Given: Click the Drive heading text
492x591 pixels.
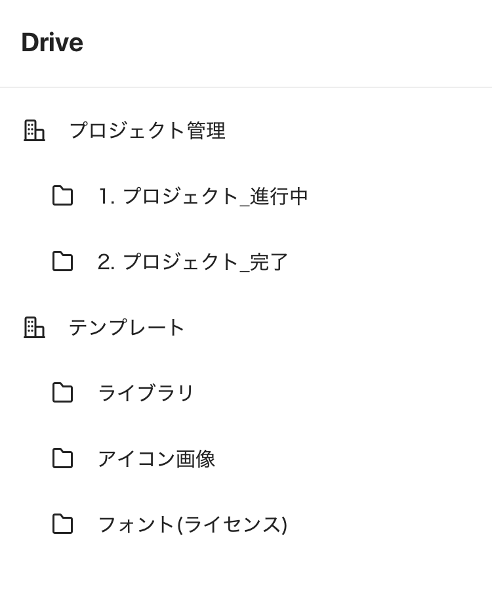Looking at the screenshot, I should [52, 43].
